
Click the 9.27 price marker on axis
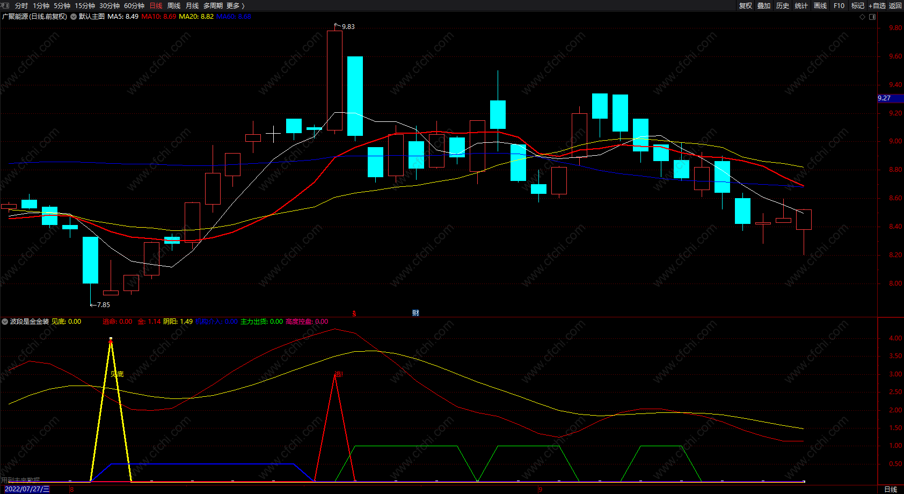tap(891, 98)
